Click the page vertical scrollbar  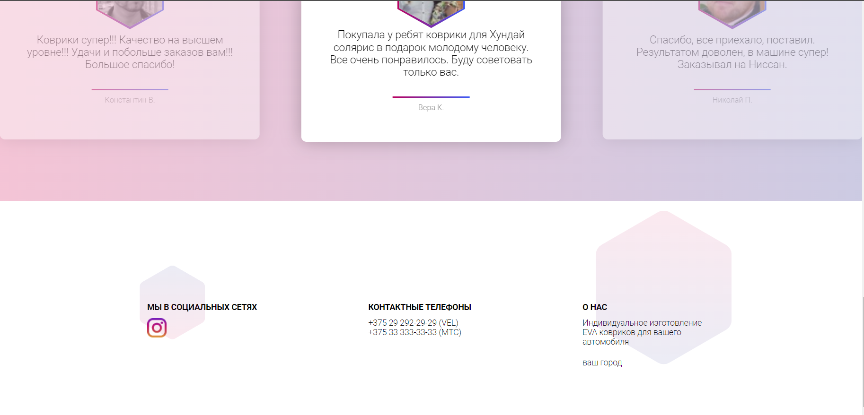click(863, 352)
